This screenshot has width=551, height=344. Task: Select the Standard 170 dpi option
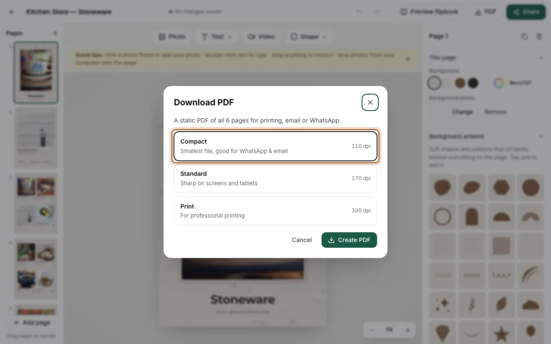[x=275, y=178]
